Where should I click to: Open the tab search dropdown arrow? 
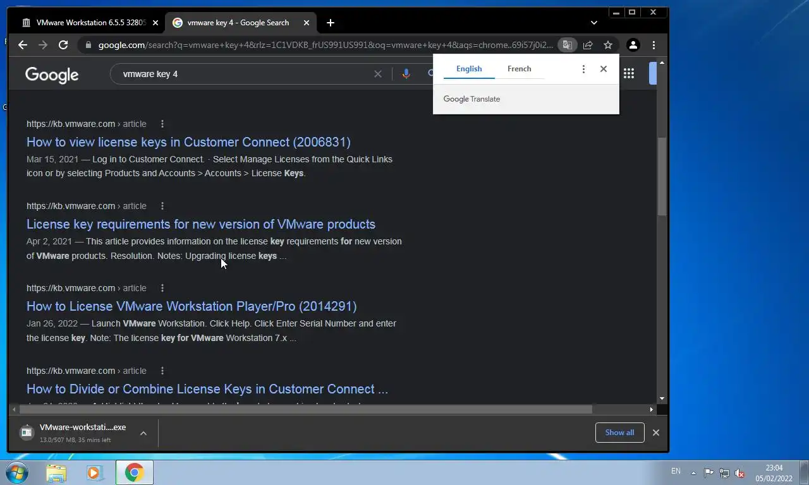[x=593, y=23]
